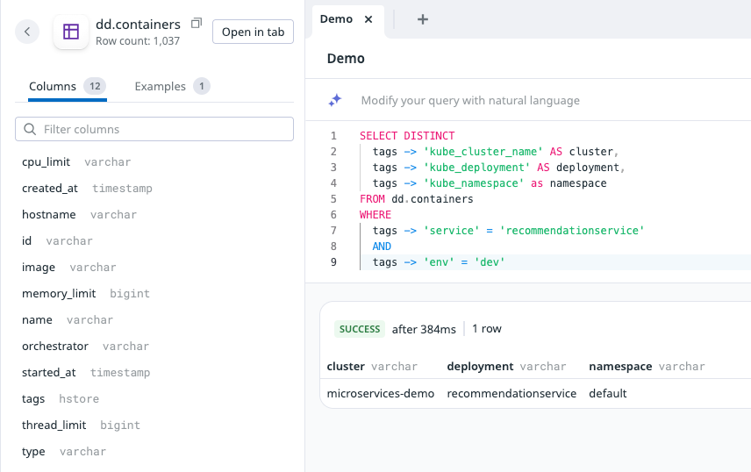The height and width of the screenshot is (472, 751).
Task: Click the microservices-demo result cell
Action: pyautogui.click(x=380, y=393)
